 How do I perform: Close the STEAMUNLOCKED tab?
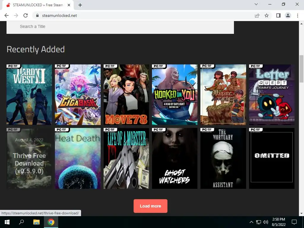(x=69, y=5)
